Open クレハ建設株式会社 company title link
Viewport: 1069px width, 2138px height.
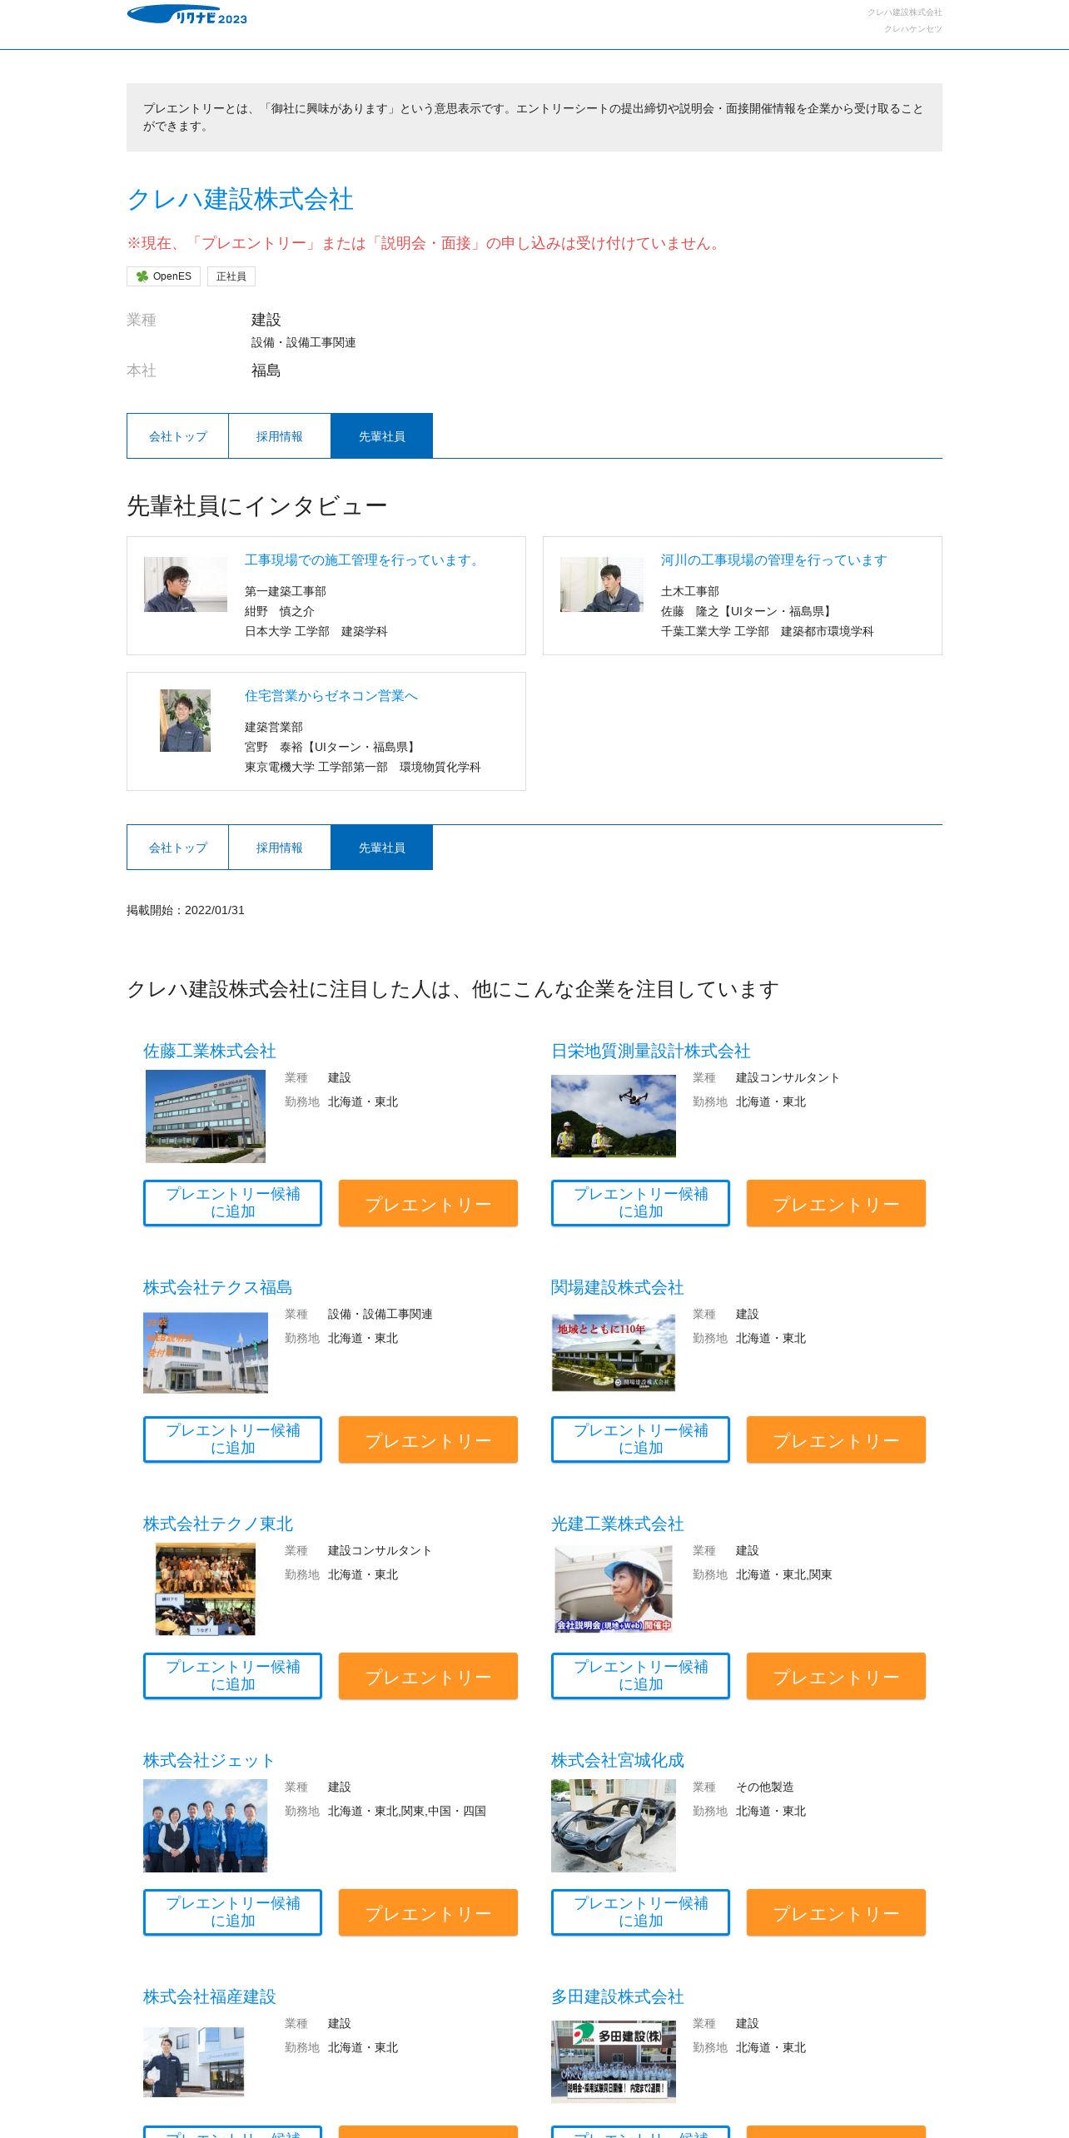click(240, 199)
